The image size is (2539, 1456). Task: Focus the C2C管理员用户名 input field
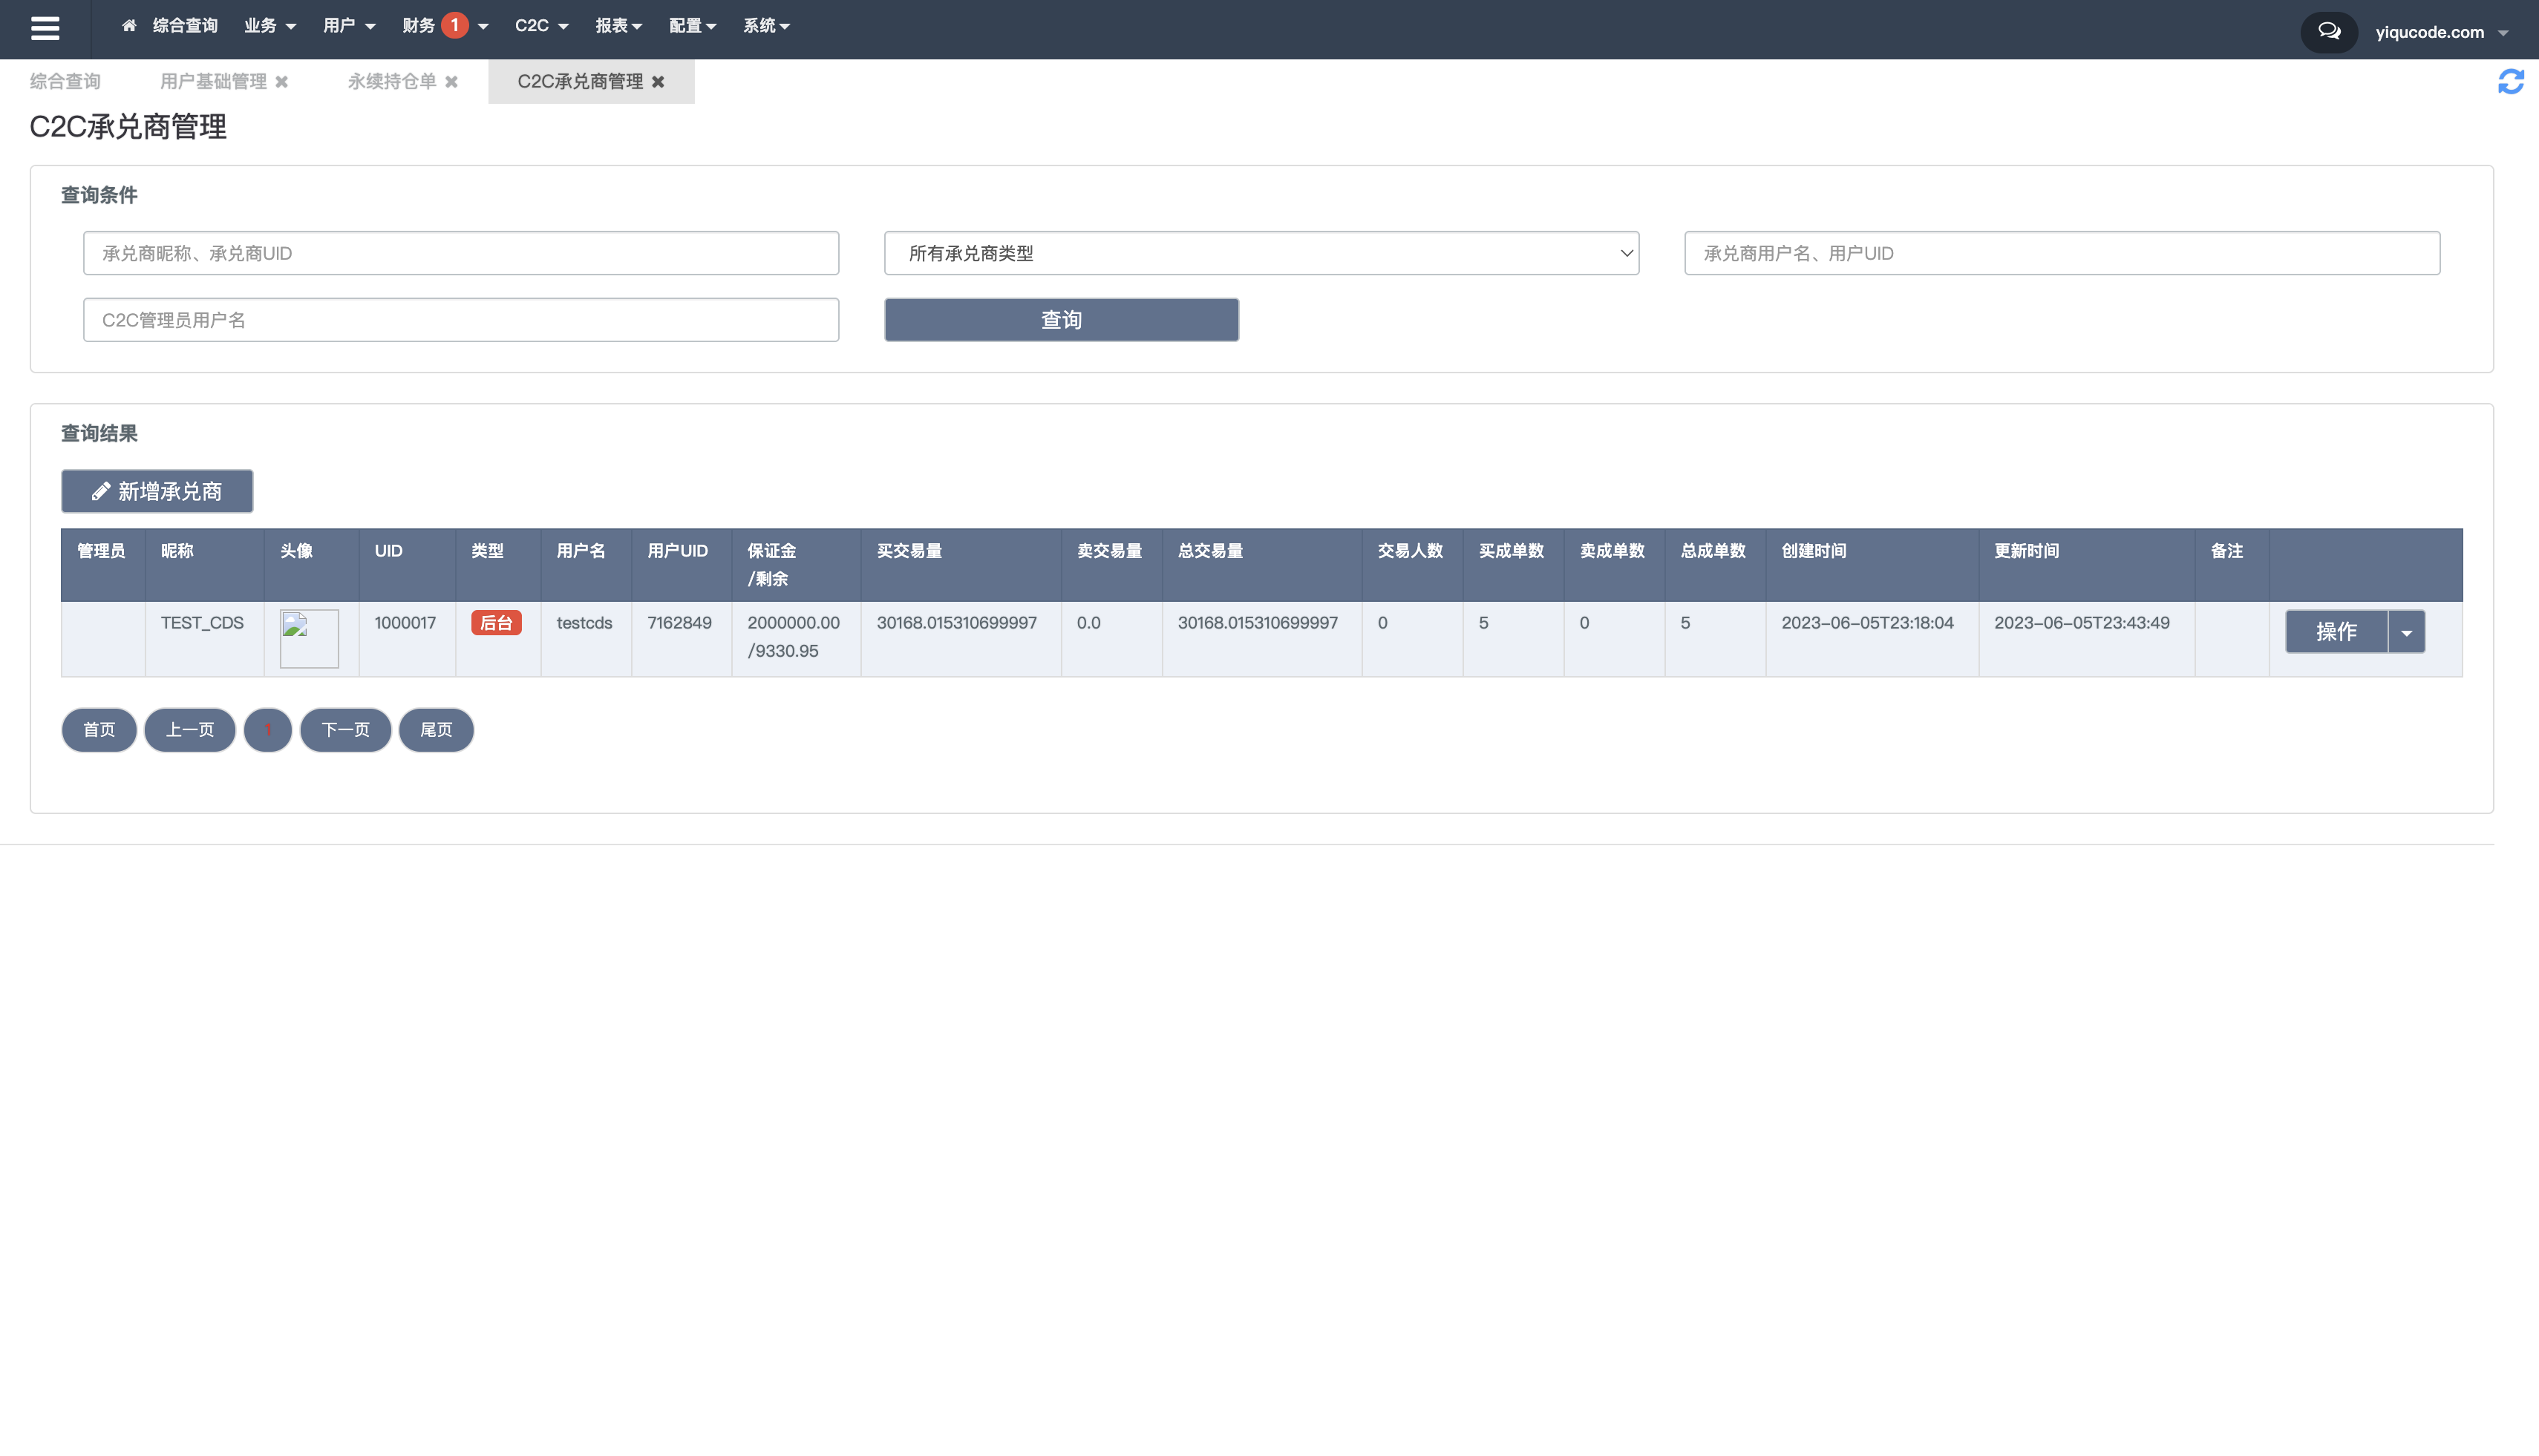460,320
